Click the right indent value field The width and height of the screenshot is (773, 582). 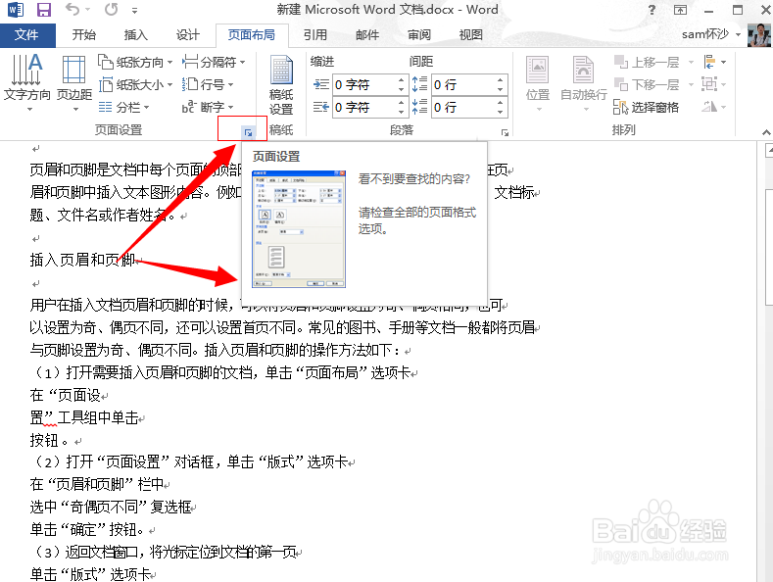[x=364, y=107]
